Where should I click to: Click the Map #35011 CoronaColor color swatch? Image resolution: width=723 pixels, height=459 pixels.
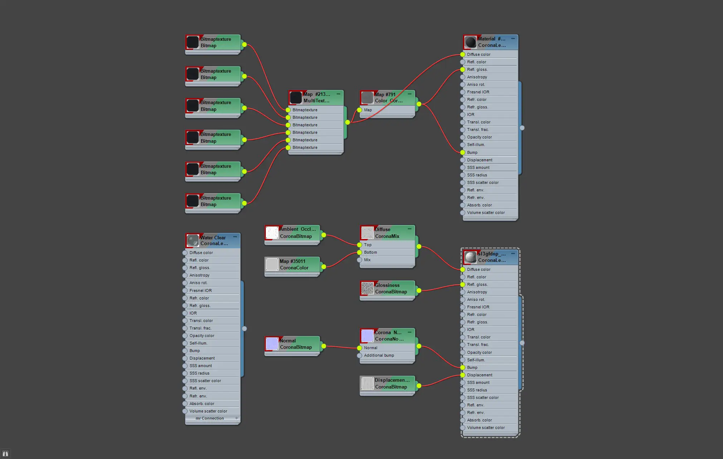(272, 264)
